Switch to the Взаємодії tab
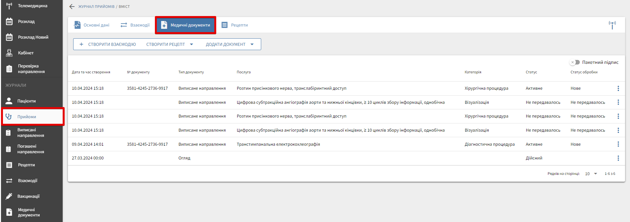This screenshot has width=630, height=222. (x=135, y=25)
